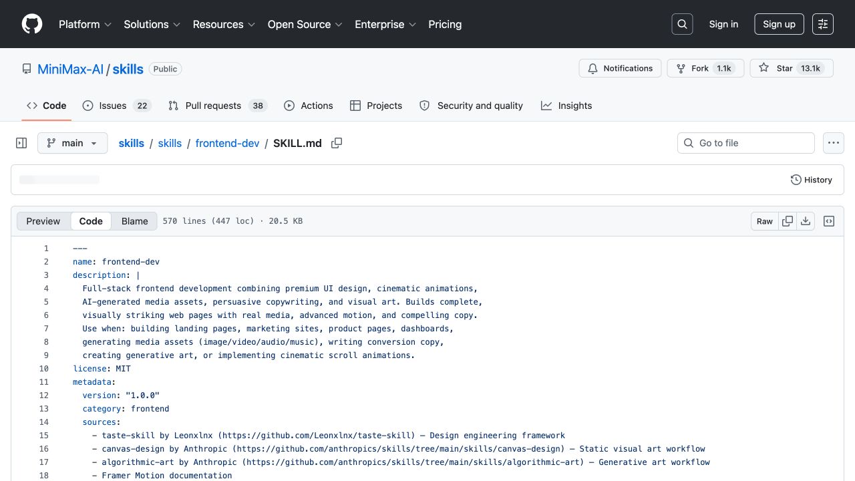Open the main branch selector dropdown

(x=72, y=143)
